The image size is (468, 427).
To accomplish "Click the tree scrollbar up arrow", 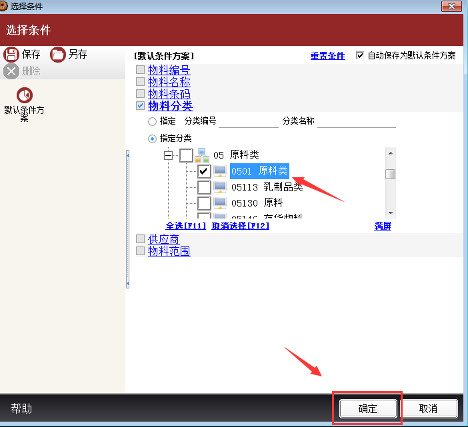I will pos(391,153).
